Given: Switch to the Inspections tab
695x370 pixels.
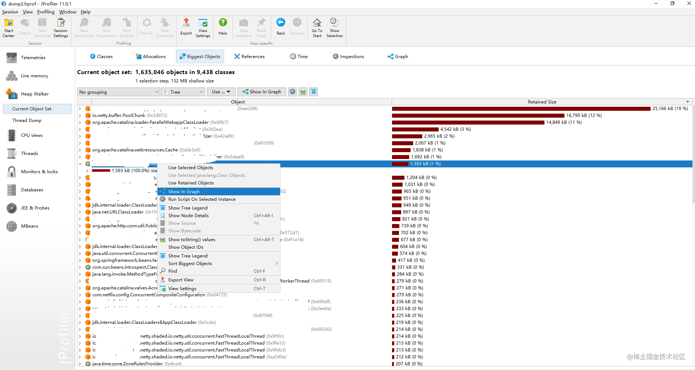Looking at the screenshot, I should (x=348, y=57).
